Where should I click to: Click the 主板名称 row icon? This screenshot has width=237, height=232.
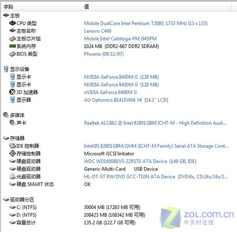tap(12, 30)
